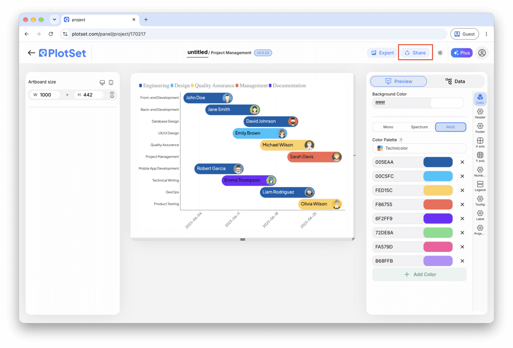The width and height of the screenshot is (513, 348).
Task: Open the Legend settings icon
Action: (x=480, y=186)
